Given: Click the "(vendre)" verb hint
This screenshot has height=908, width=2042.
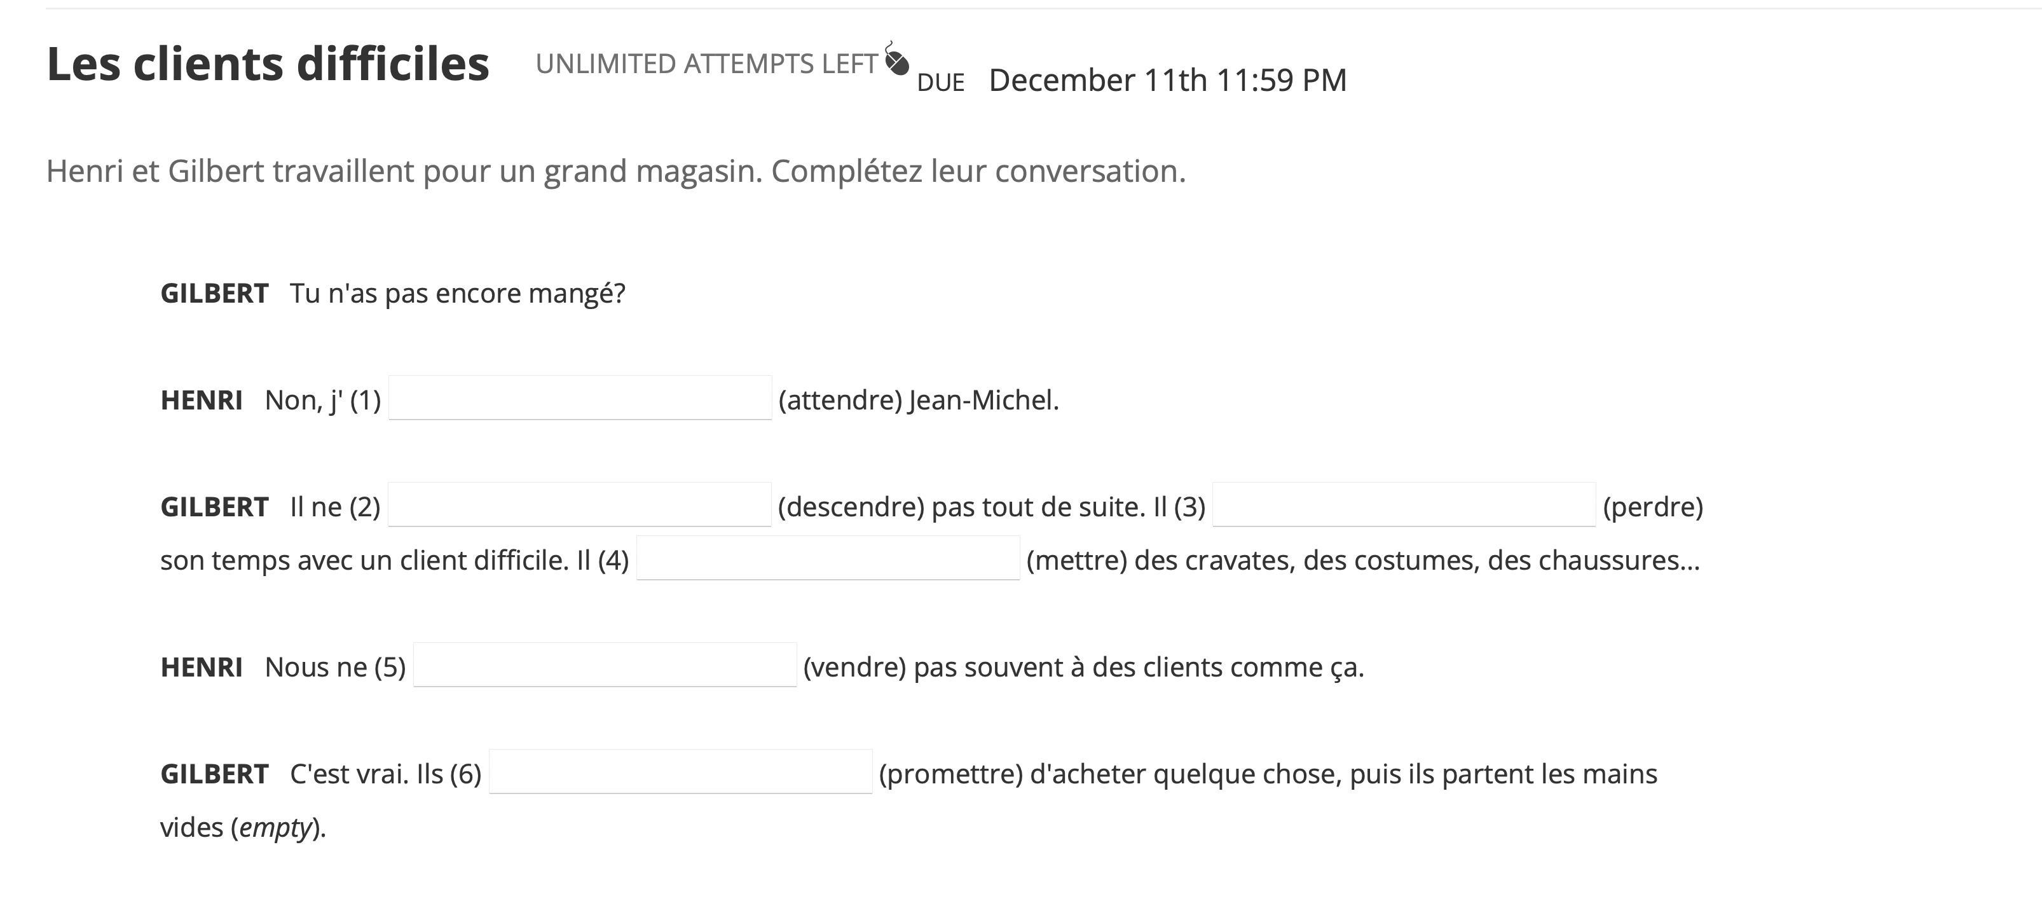Looking at the screenshot, I should click(854, 667).
